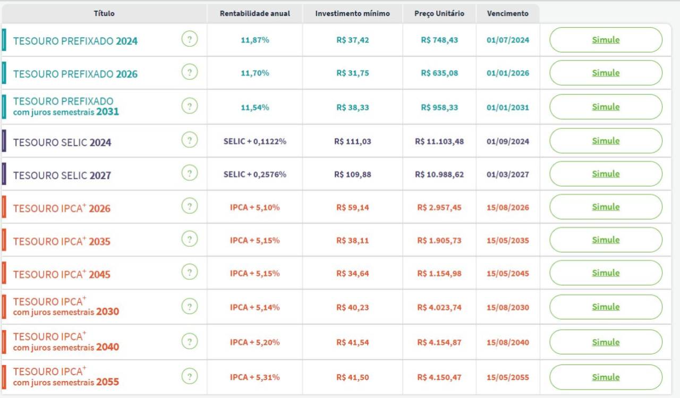
Task: Simulate Tesouro IPCA+ 2045
Action: click(x=605, y=273)
